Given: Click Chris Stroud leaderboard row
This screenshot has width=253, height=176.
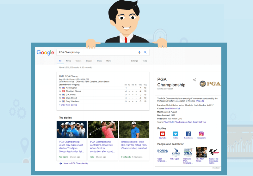Looking at the screenshot, I should click(x=103, y=98).
